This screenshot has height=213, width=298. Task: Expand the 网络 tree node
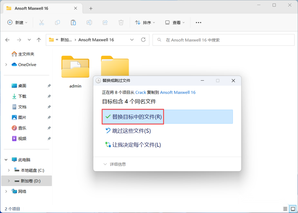(6, 191)
